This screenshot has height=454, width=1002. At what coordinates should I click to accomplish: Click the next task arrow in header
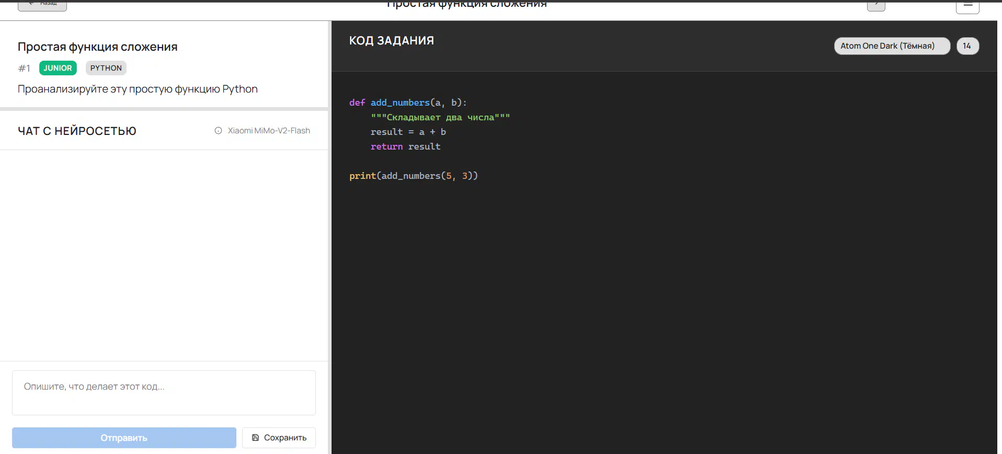click(x=876, y=5)
